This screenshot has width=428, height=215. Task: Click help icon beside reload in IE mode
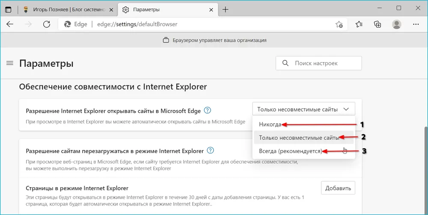[x=210, y=150]
